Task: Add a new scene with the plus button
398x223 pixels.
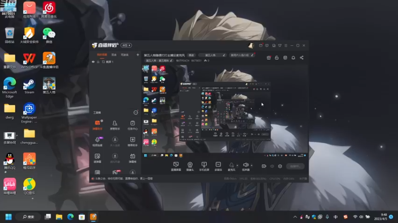Action: pos(138,55)
